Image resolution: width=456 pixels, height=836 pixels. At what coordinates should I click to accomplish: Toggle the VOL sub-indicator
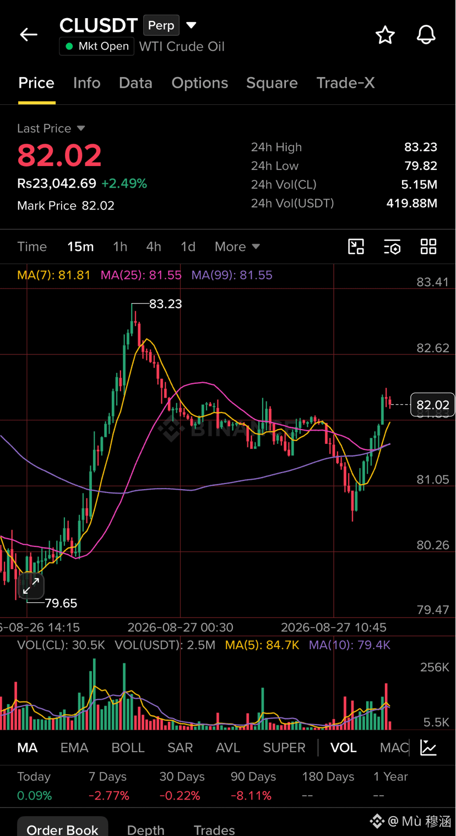pos(344,748)
